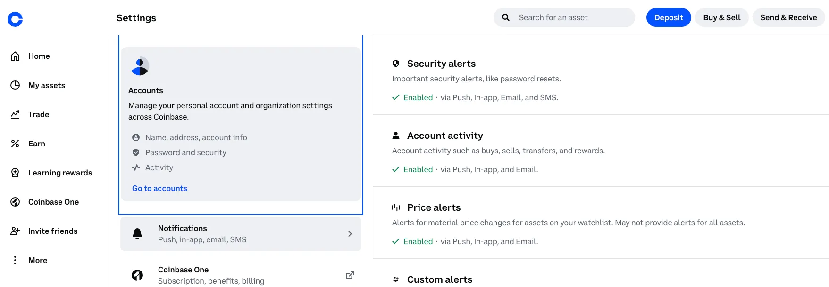The width and height of the screenshot is (829, 287).
Task: Click the Deposit button
Action: [x=669, y=17]
